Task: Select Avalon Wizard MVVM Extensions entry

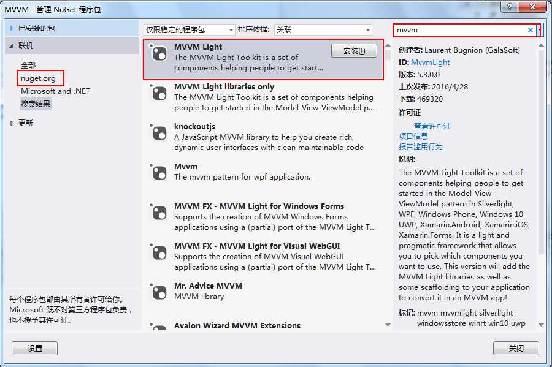Action: coord(237,325)
